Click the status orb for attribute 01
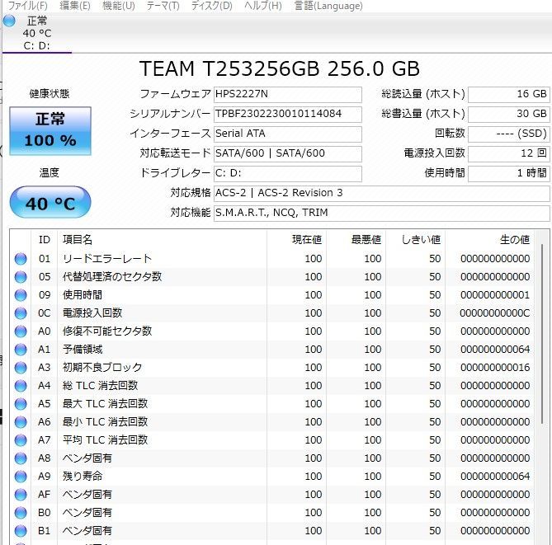 21,259
